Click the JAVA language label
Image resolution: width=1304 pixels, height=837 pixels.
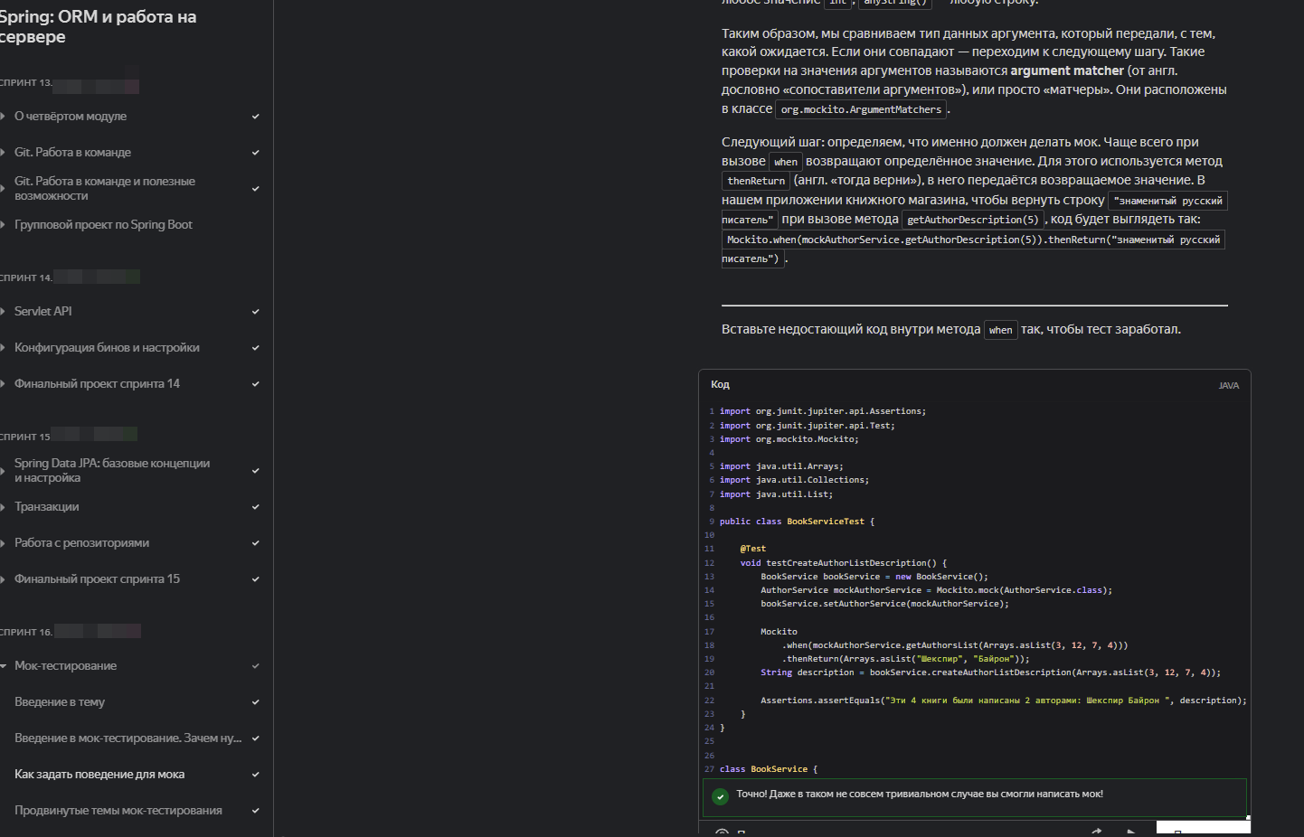tap(1229, 386)
